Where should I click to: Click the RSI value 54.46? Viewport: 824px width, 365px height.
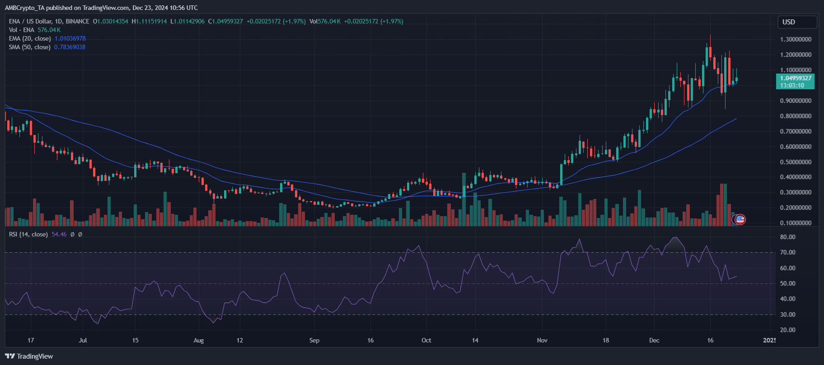click(x=59, y=234)
